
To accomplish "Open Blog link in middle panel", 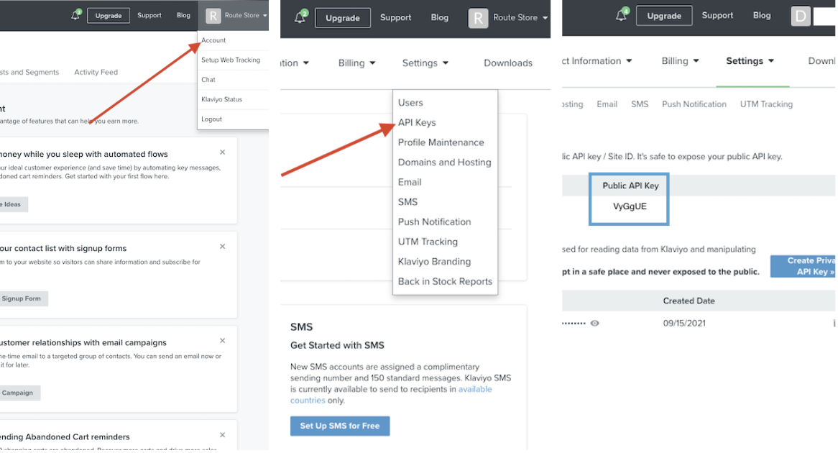I will (439, 18).
